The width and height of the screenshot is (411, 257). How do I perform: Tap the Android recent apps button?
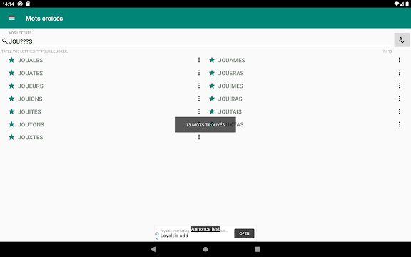pyautogui.click(x=258, y=249)
